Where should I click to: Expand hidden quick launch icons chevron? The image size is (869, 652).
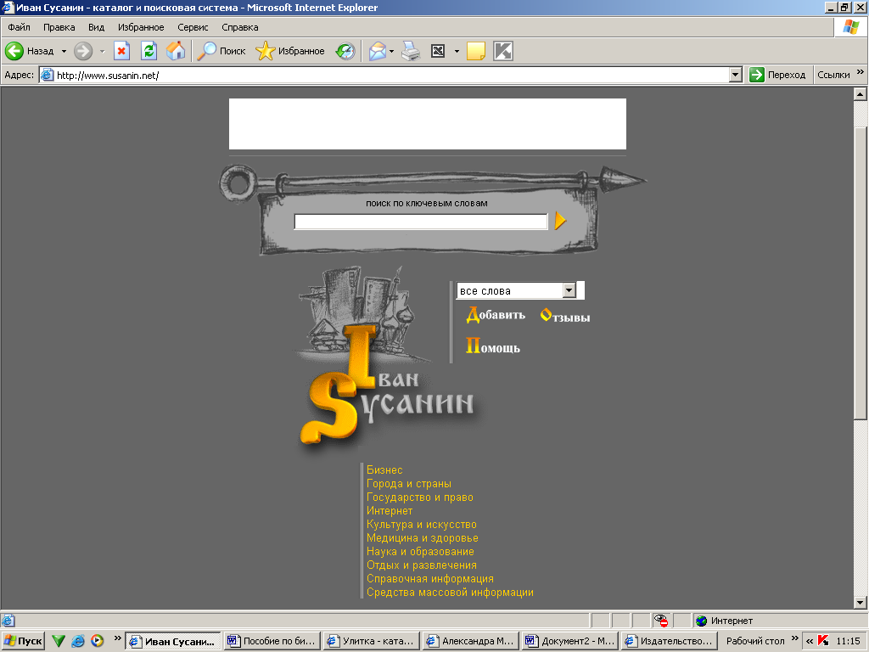(117, 638)
